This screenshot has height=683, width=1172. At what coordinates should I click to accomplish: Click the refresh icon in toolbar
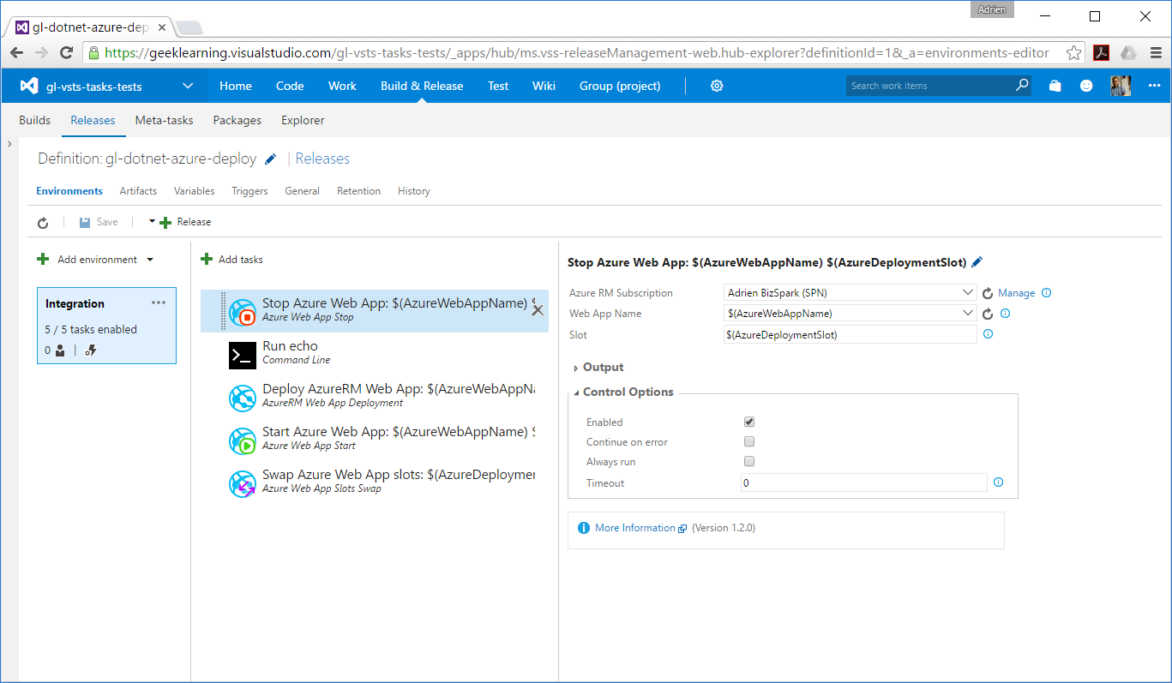pos(43,223)
